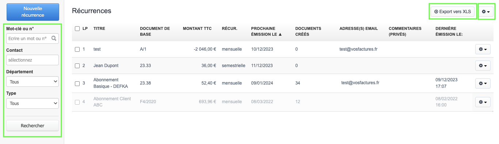Image resolution: width=499 pixels, height=144 pixels.
Task: Sort by Document de base column header
Action: pos(155,31)
